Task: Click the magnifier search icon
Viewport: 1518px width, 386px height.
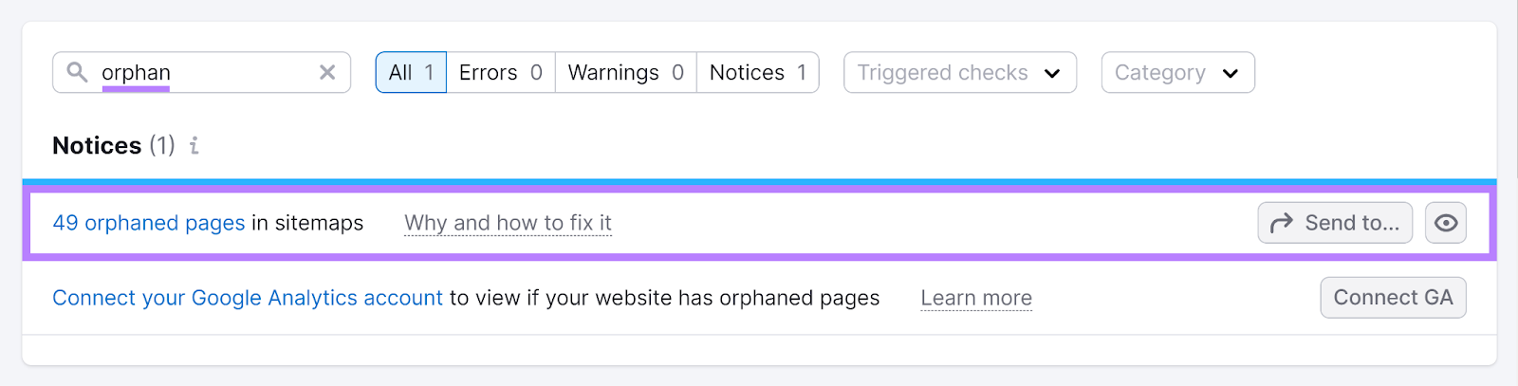Action: point(77,72)
